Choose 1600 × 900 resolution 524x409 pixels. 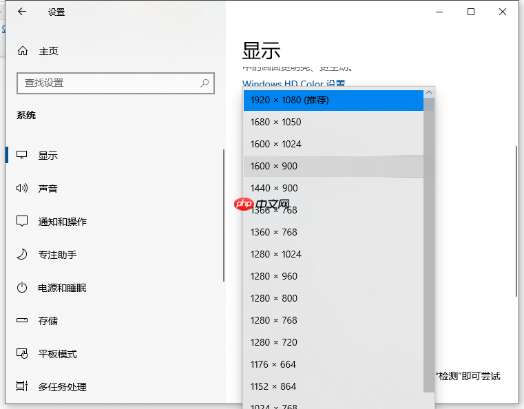[333, 166]
